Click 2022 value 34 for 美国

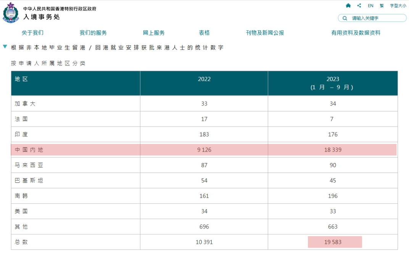pyautogui.click(x=204, y=211)
